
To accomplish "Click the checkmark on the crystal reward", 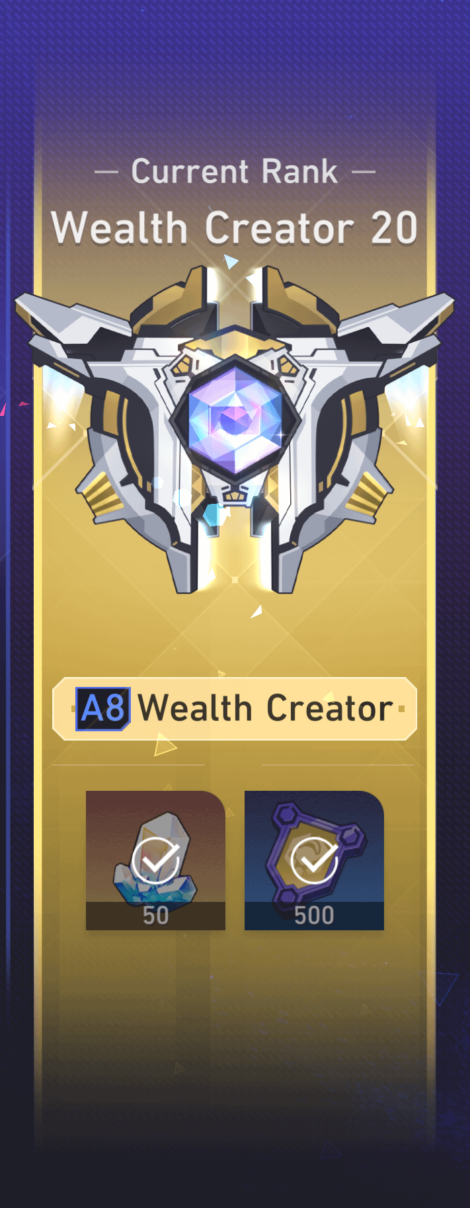I will (x=156, y=859).
